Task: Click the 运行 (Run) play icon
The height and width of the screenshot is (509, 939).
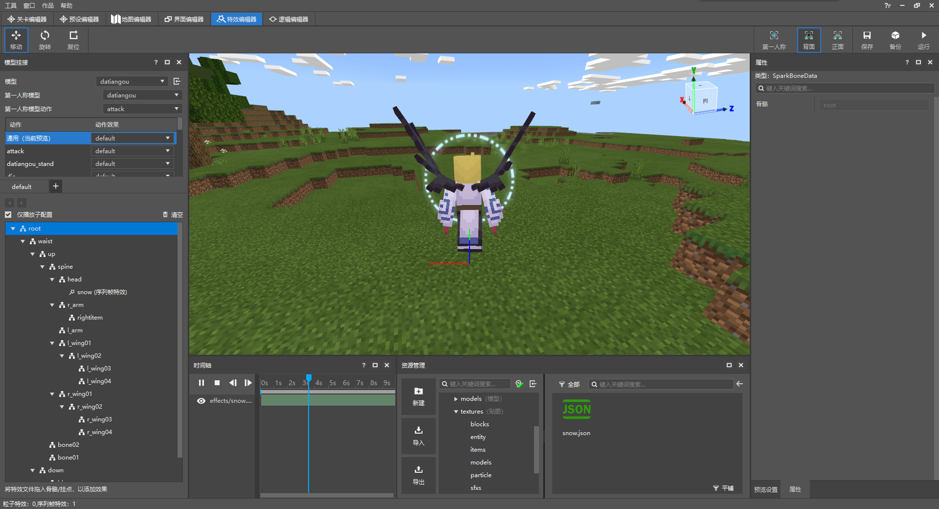Action: click(x=923, y=40)
